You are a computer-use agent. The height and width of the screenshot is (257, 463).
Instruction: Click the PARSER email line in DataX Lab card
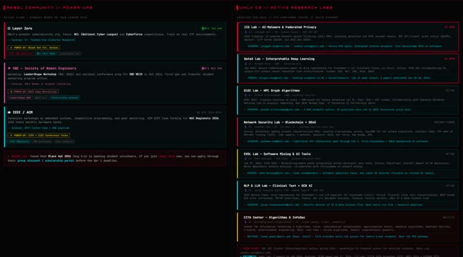pyautogui.click(x=337, y=78)
